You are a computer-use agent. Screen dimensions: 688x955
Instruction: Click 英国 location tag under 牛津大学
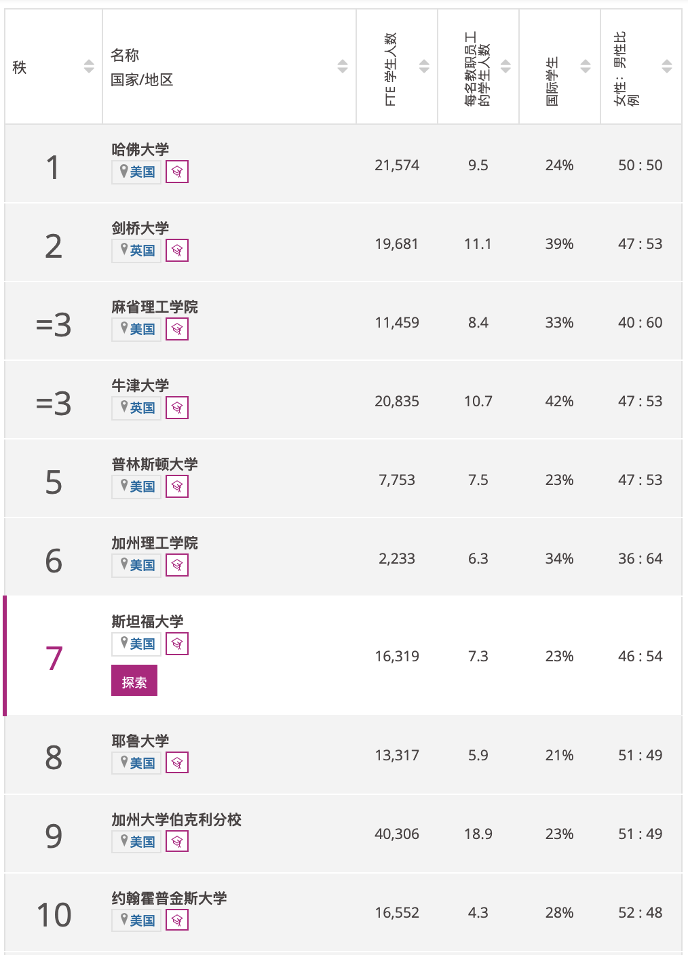pos(136,408)
